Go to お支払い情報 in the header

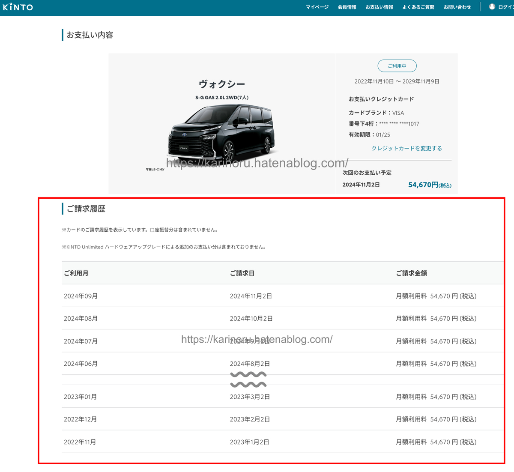(x=379, y=7)
